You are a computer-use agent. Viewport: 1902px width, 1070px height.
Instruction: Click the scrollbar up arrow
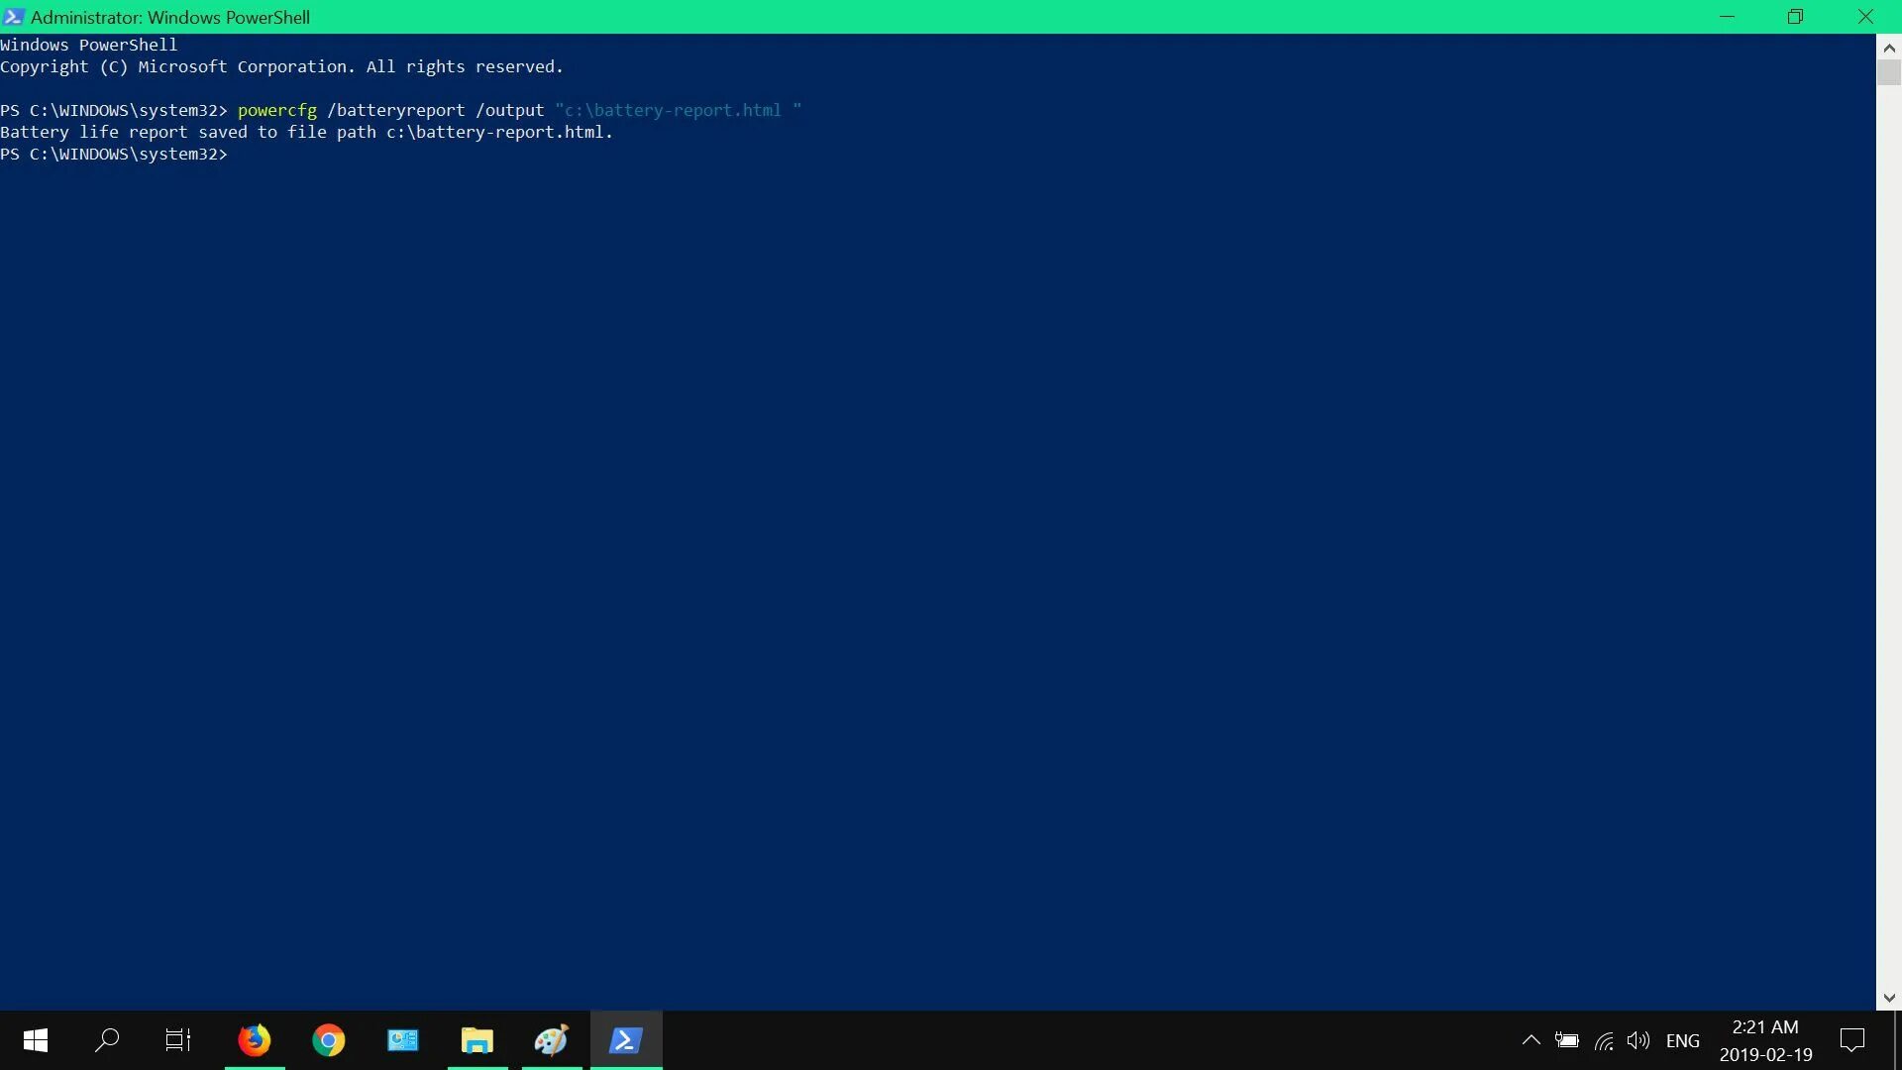pyautogui.click(x=1888, y=48)
